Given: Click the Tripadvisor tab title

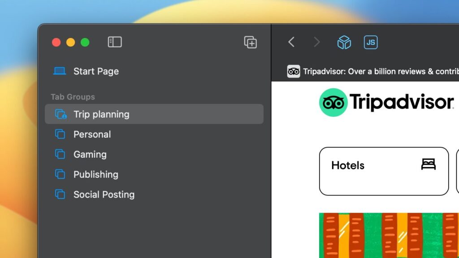Looking at the screenshot, I should [x=381, y=71].
